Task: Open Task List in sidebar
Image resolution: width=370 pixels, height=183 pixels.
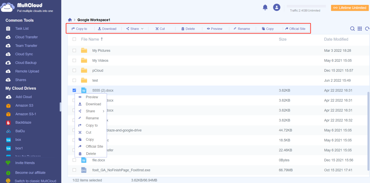Action: tap(22, 29)
